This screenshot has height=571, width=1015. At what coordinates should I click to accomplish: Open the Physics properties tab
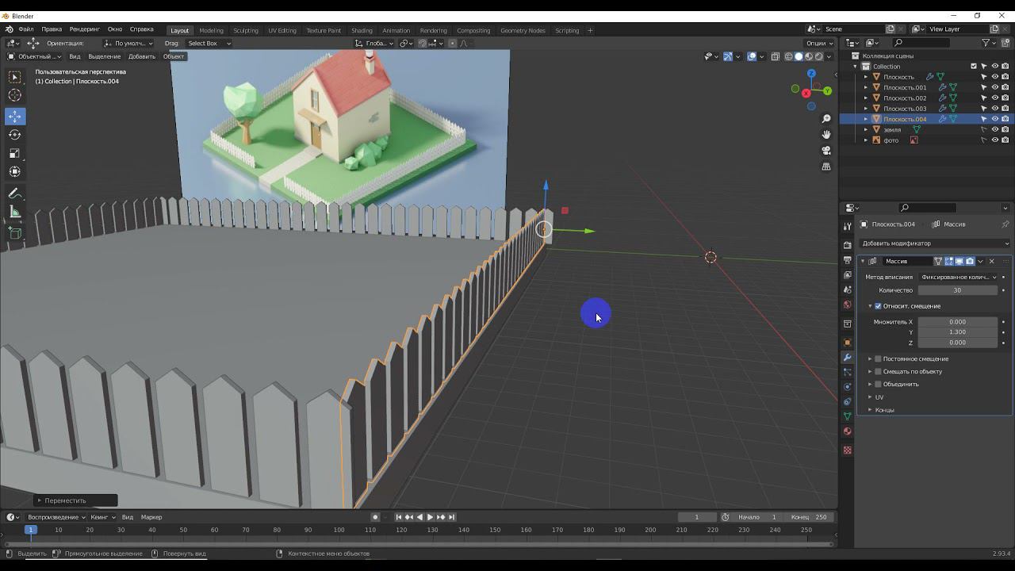coord(848,387)
